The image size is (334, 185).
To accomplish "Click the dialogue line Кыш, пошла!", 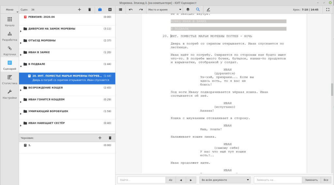I will coord(211,130).
